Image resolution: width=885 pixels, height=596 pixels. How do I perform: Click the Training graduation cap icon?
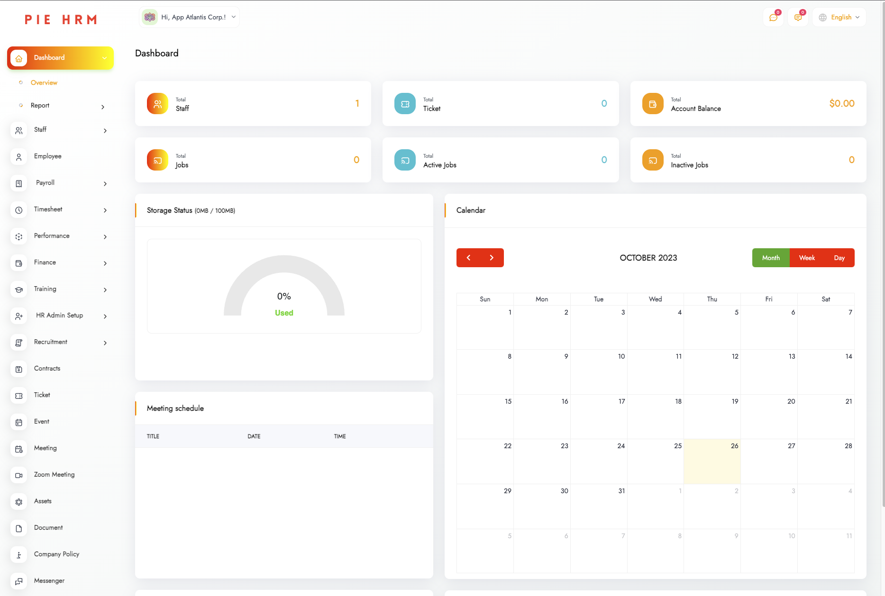(18, 289)
